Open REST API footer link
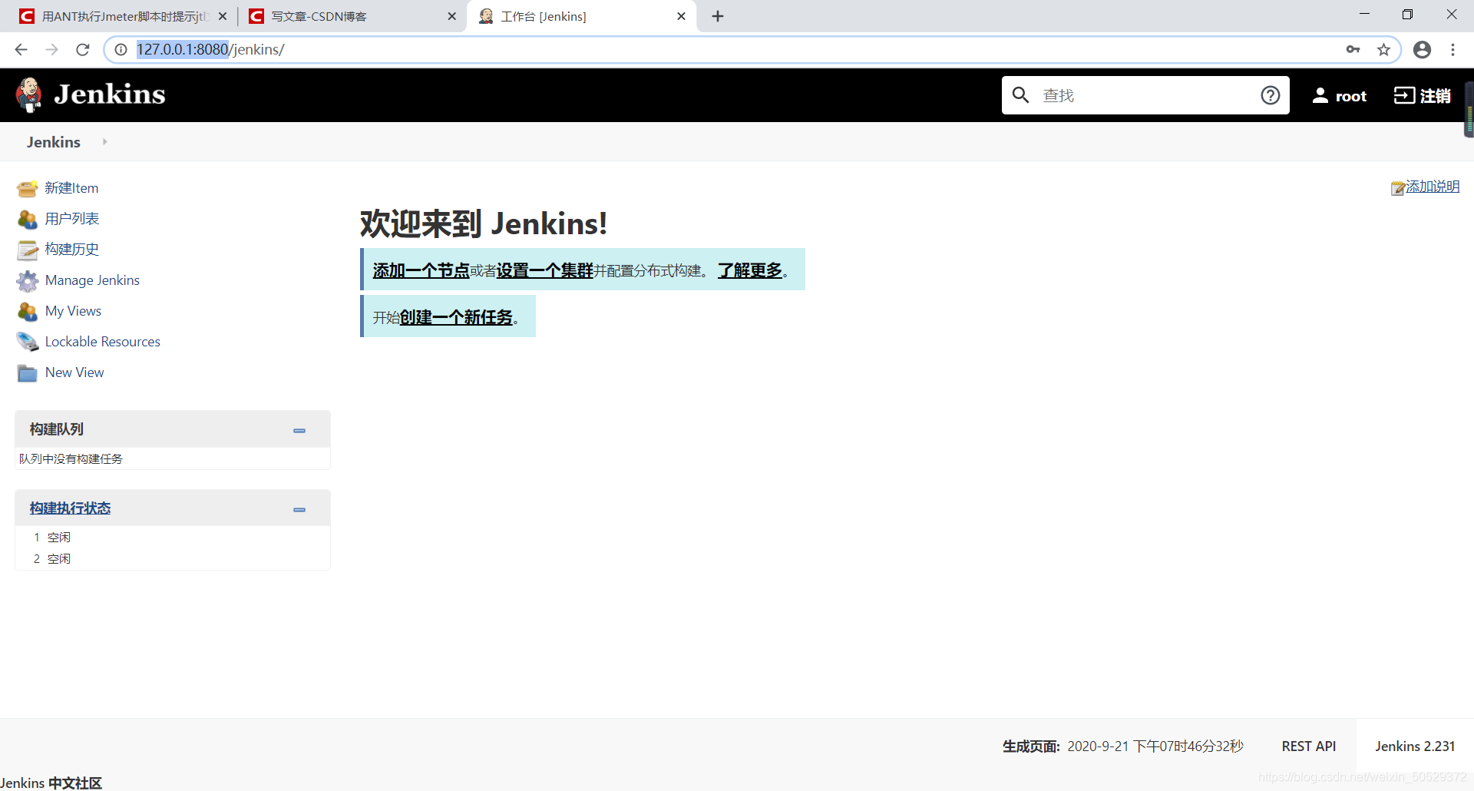This screenshot has width=1474, height=791. (1309, 746)
